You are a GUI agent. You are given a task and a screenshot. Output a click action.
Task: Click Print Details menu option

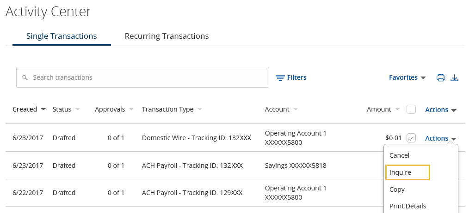[x=407, y=206]
